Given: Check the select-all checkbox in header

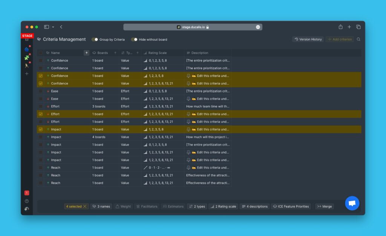Looking at the screenshot, I should [41, 53].
